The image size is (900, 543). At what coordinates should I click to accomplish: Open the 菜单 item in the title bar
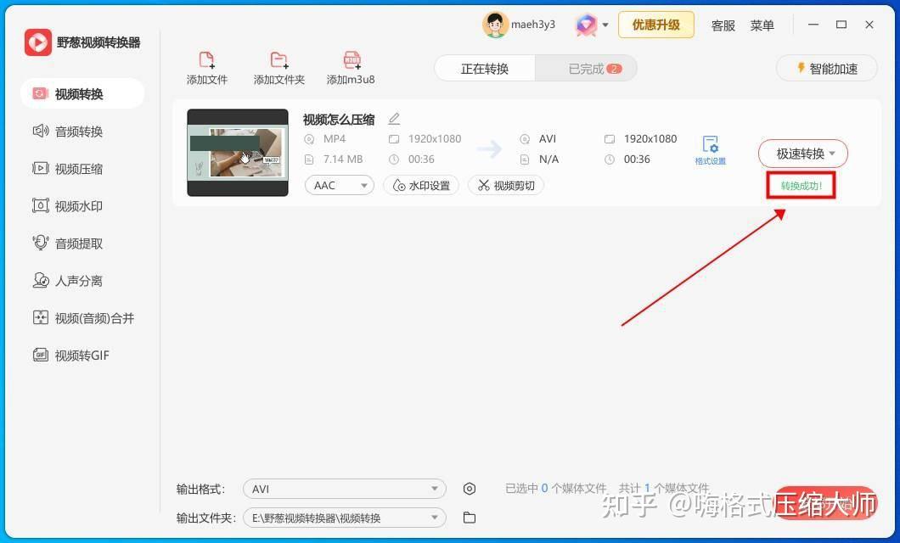[762, 25]
